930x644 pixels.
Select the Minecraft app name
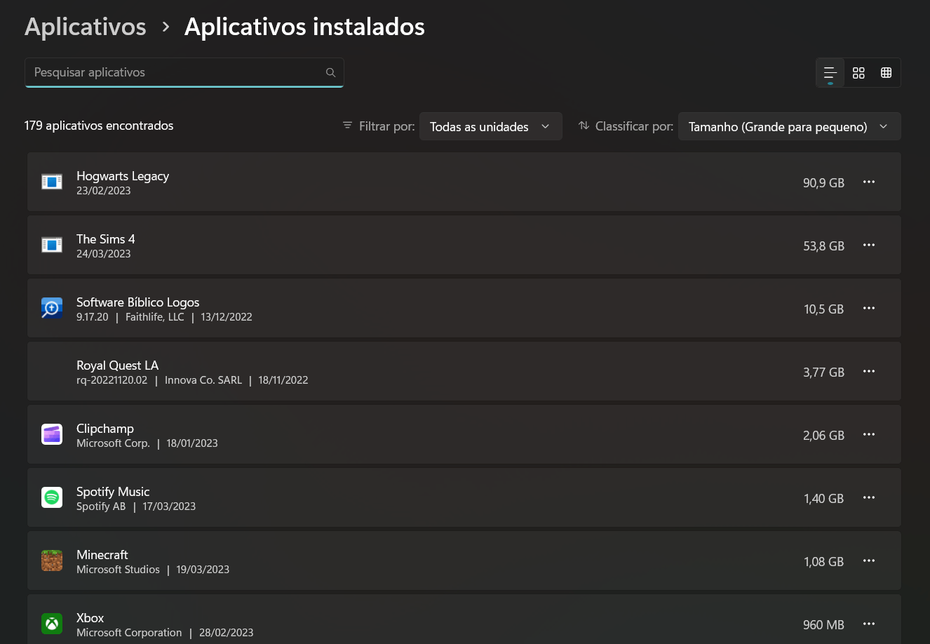coord(102,555)
